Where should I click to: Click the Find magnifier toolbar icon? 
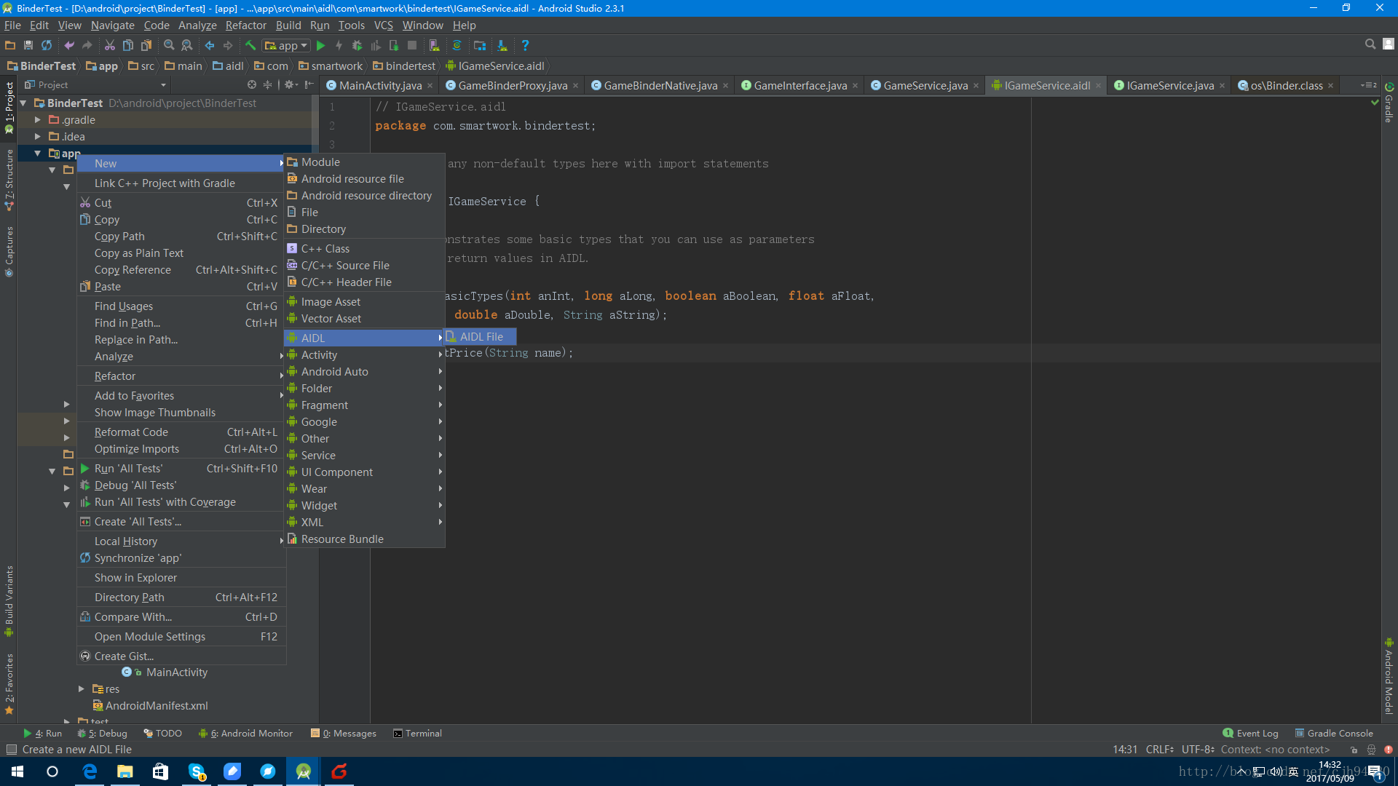point(169,45)
